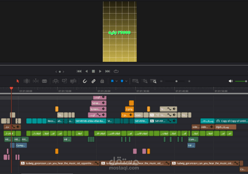The width and height of the screenshot is (248, 174).
Task: Select the pink 'Screen...' clip
Action: click(x=98, y=109)
